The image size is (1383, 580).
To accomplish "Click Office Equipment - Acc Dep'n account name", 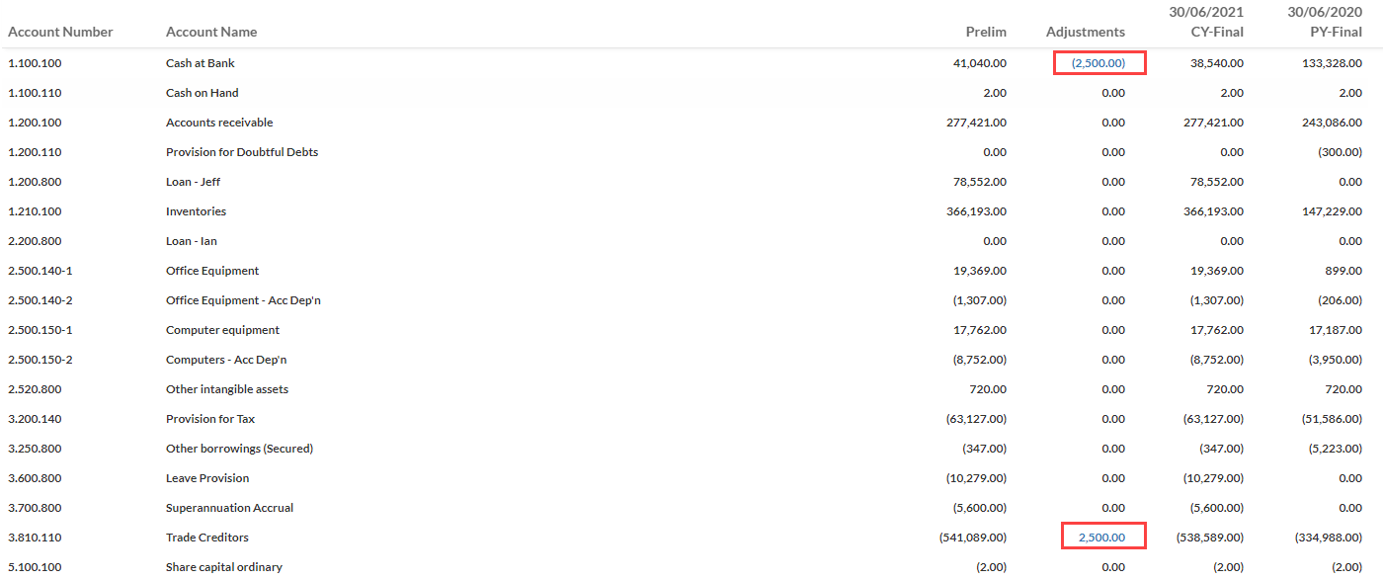I will [243, 300].
